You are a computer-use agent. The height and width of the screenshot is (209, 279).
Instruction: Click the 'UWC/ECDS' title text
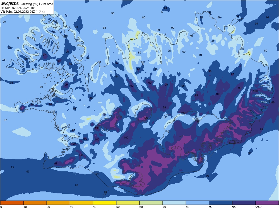click(x=9, y=4)
